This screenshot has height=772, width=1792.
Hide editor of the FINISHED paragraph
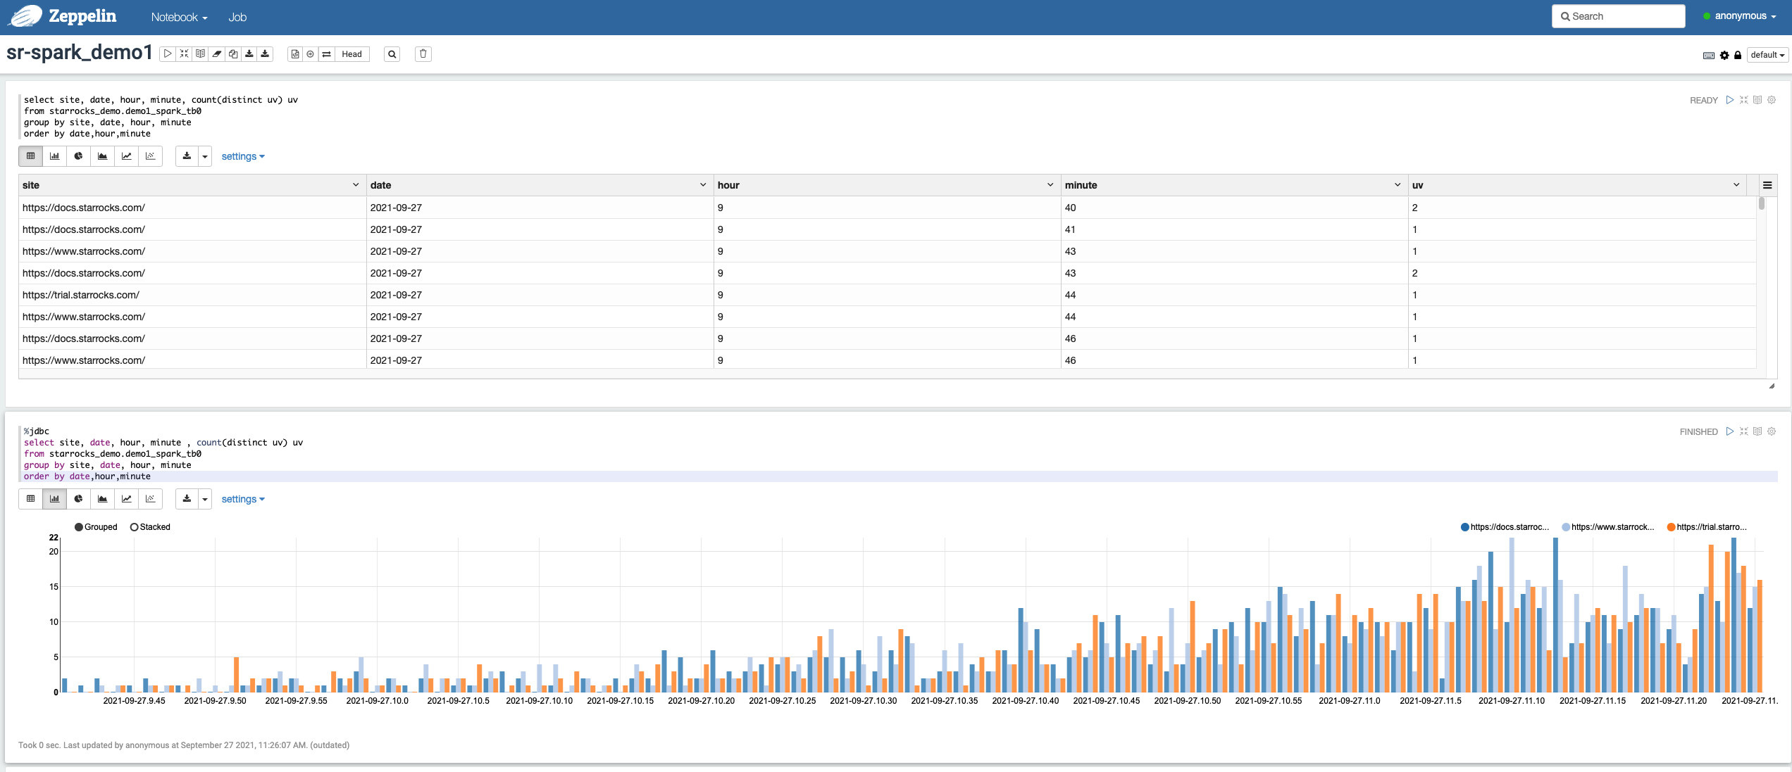1743,431
